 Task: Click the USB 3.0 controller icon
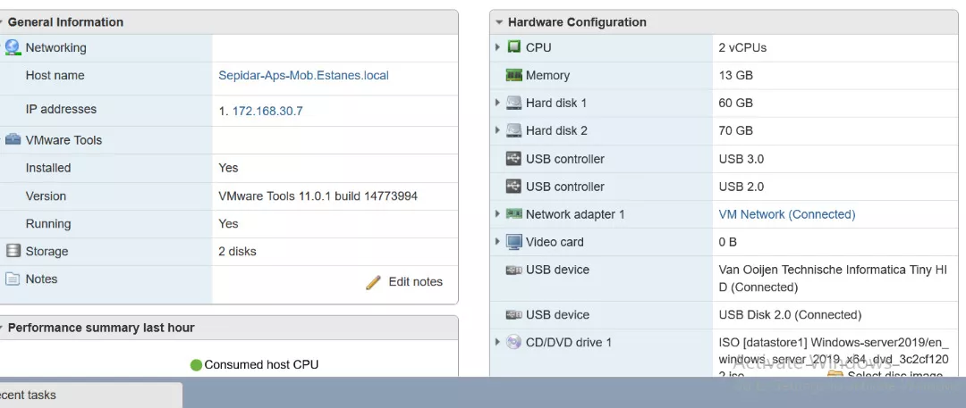[513, 159]
